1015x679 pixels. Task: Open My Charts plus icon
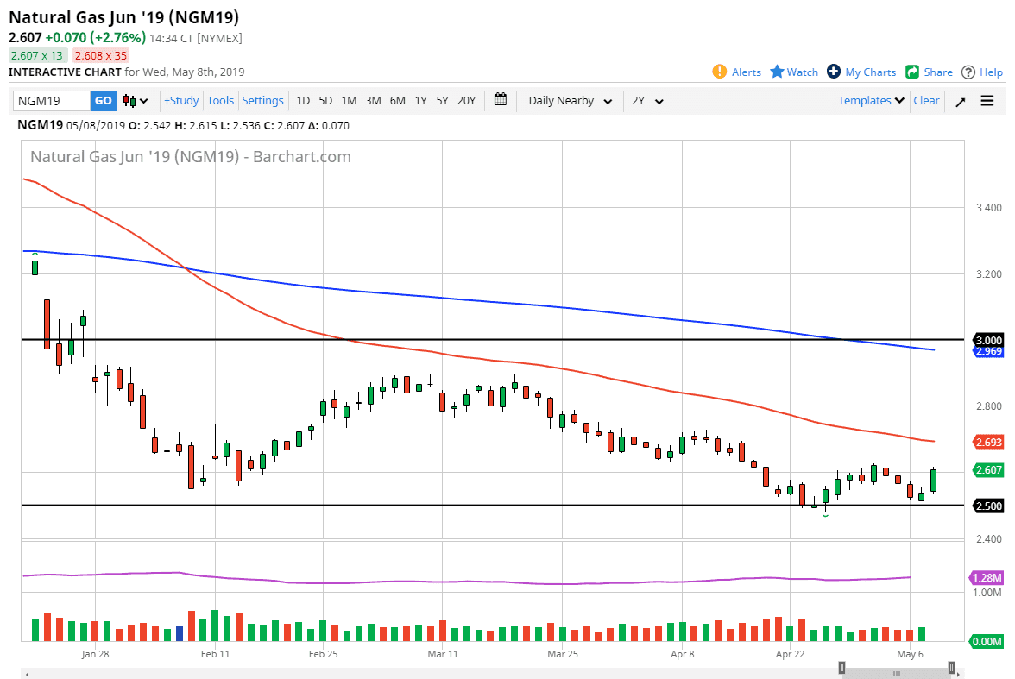click(x=834, y=72)
